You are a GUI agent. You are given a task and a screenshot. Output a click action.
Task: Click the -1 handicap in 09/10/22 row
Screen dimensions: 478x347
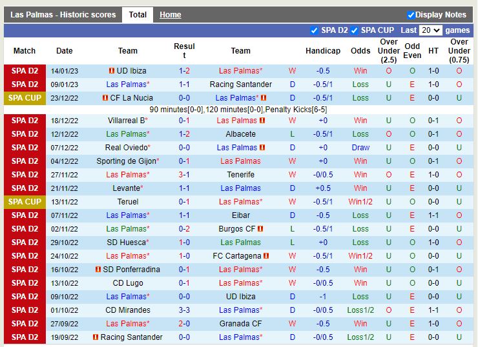(x=323, y=297)
